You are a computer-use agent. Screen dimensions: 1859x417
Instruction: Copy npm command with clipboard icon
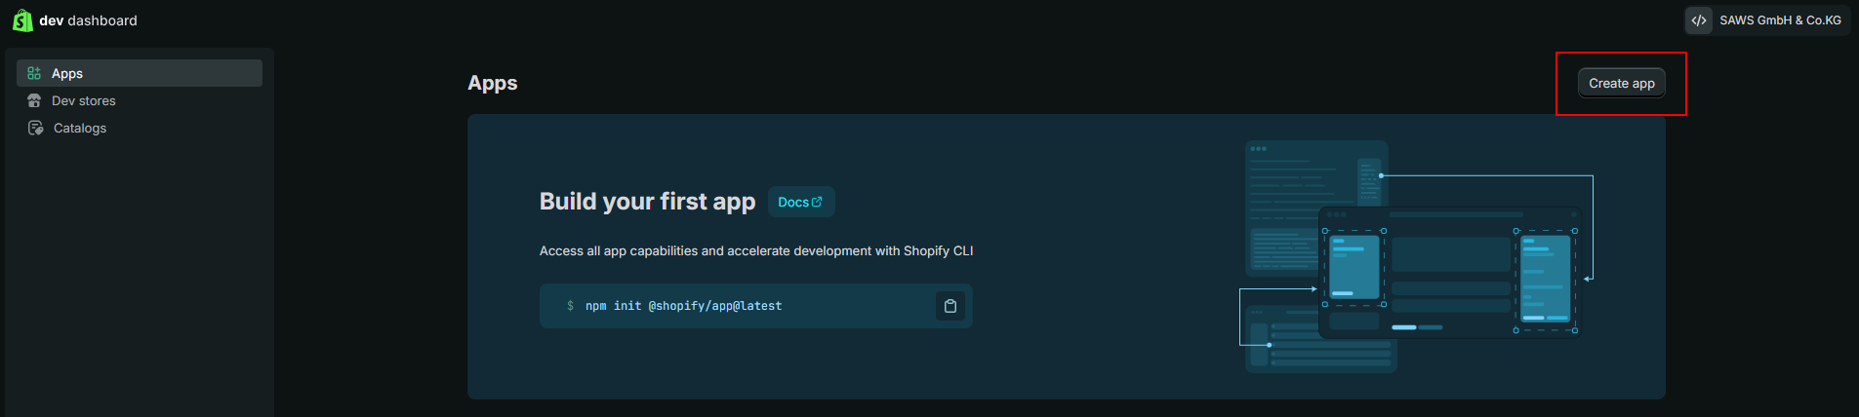pos(950,306)
